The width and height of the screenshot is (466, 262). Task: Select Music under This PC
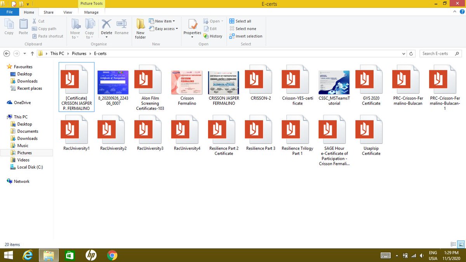point(23,146)
